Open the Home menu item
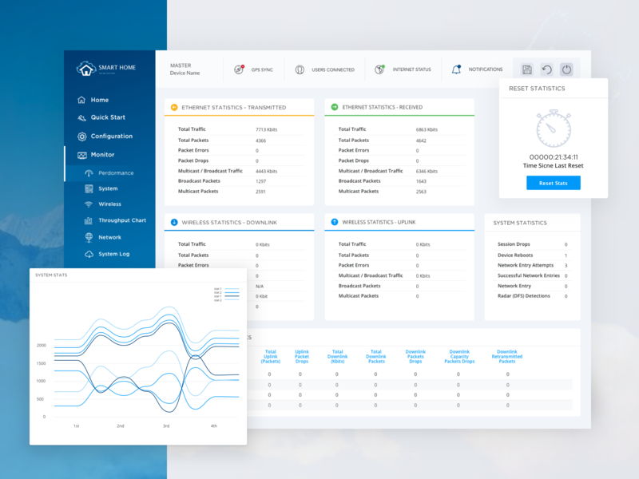 pos(99,100)
